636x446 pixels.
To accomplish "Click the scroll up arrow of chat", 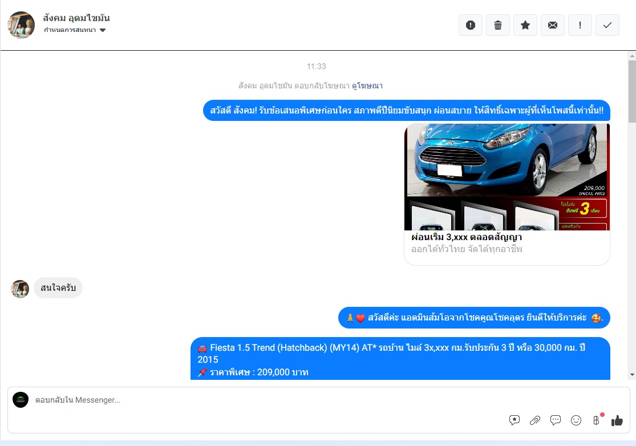I will 632,55.
